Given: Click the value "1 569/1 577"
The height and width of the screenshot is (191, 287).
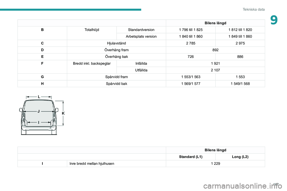Looking at the screenshot, I should click(x=191, y=84).
